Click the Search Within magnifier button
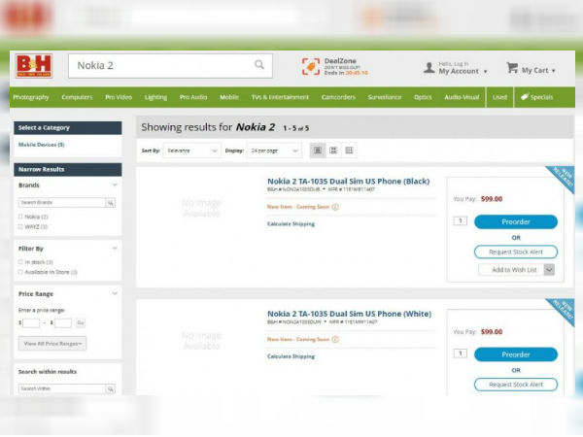Screen dimensions: 583x437 pos(111,389)
